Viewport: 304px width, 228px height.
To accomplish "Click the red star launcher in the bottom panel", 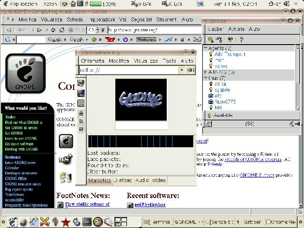I will point(66,222).
